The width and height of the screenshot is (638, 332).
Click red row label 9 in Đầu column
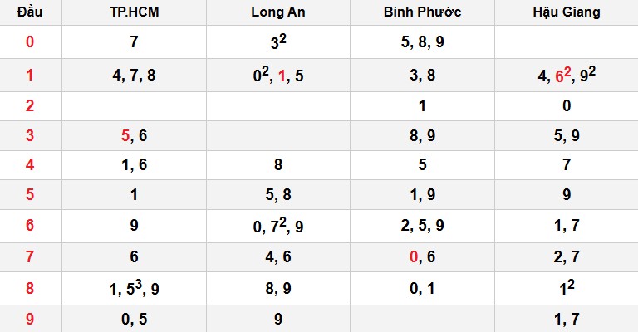[30, 318]
